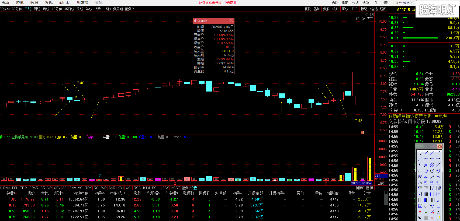Close the 中兴商业 data tooltip panel
The image size is (460, 221).
231,21
